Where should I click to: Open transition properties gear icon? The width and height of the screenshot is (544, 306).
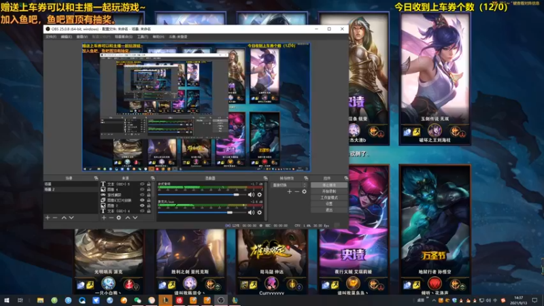pos(304,192)
